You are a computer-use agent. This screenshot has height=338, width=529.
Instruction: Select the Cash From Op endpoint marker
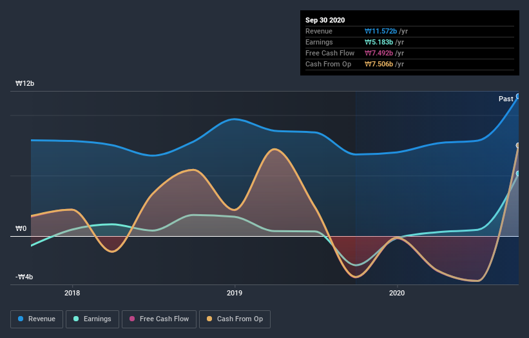coord(518,146)
